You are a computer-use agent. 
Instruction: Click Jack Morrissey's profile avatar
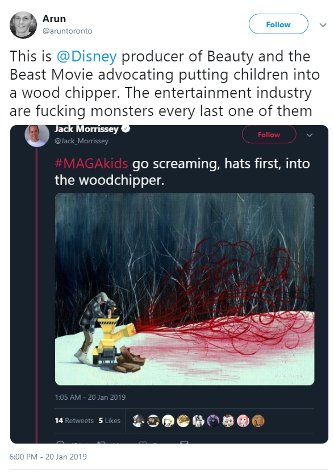37,136
